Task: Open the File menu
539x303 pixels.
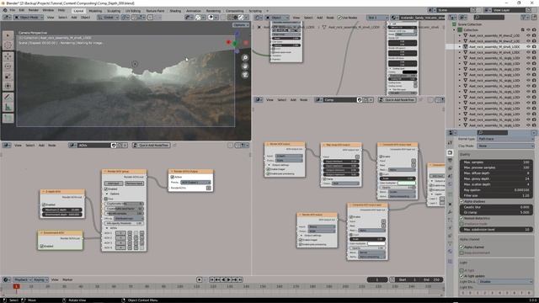Action: coord(13,10)
